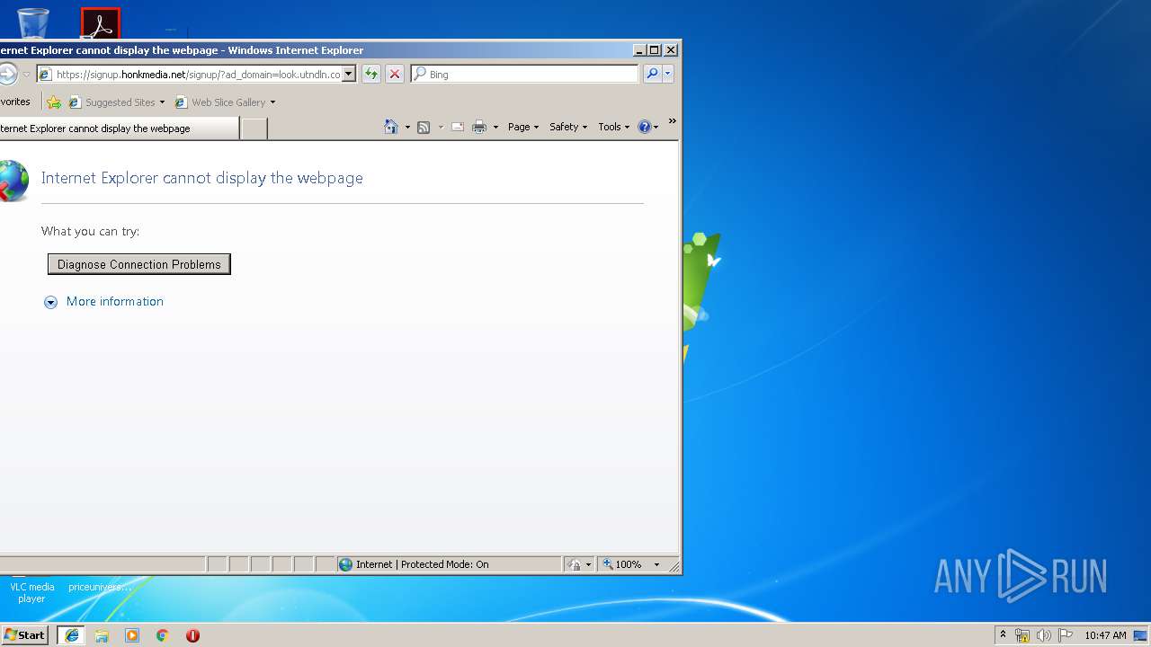Image resolution: width=1151 pixels, height=647 pixels.
Task: Select the 'cannot display the webpage' tab
Action: click(119, 129)
